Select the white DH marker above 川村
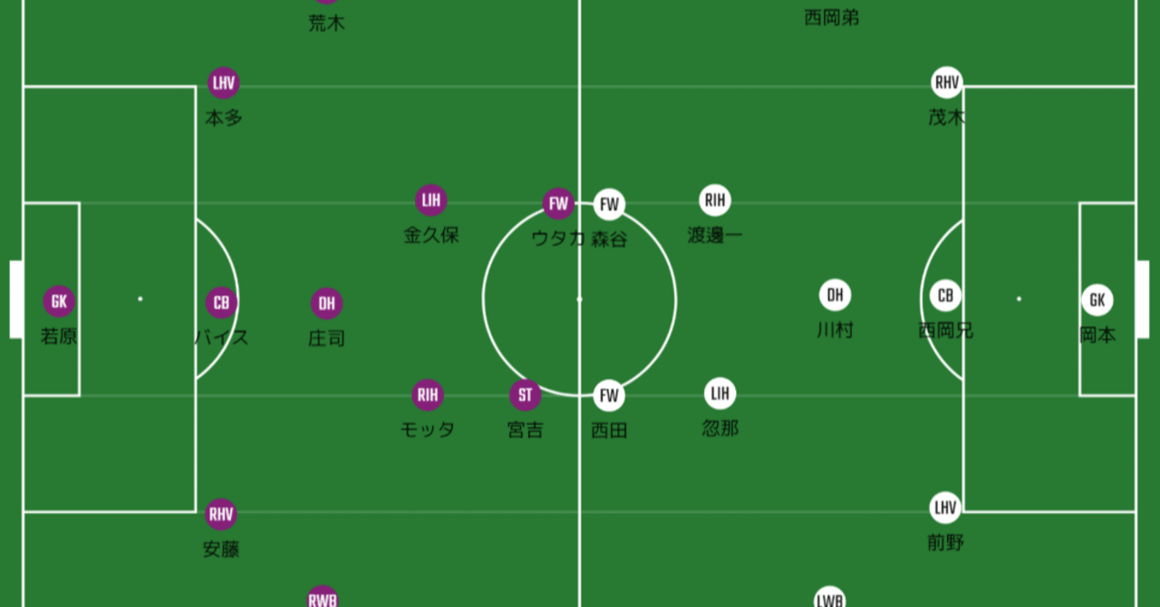This screenshot has width=1160, height=607. tap(835, 295)
